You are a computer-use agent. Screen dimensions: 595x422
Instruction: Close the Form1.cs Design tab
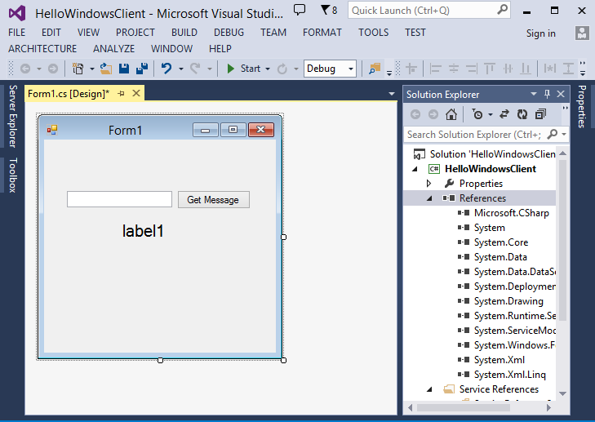[136, 93]
